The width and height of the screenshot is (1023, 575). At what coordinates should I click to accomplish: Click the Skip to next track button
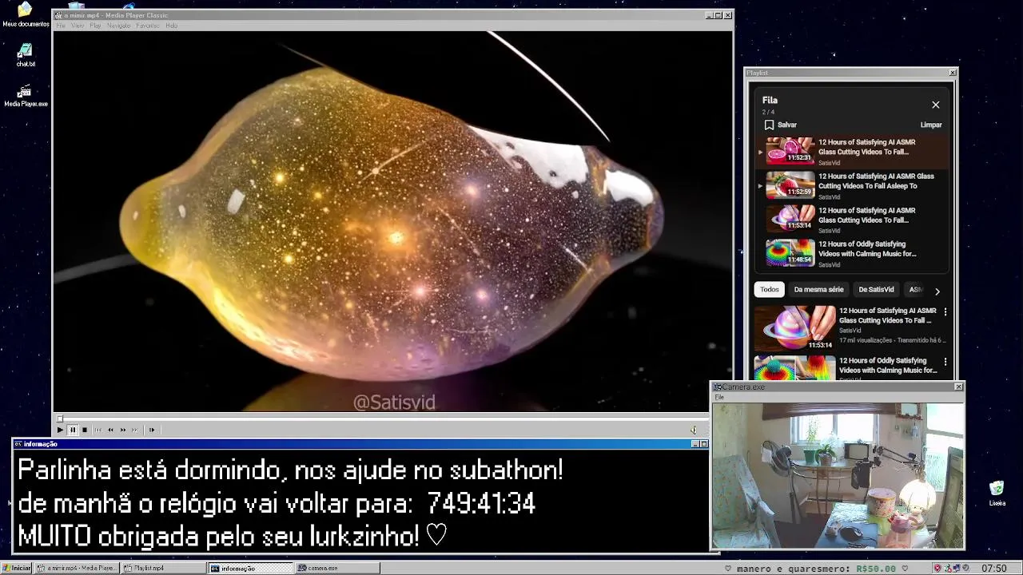tap(135, 430)
